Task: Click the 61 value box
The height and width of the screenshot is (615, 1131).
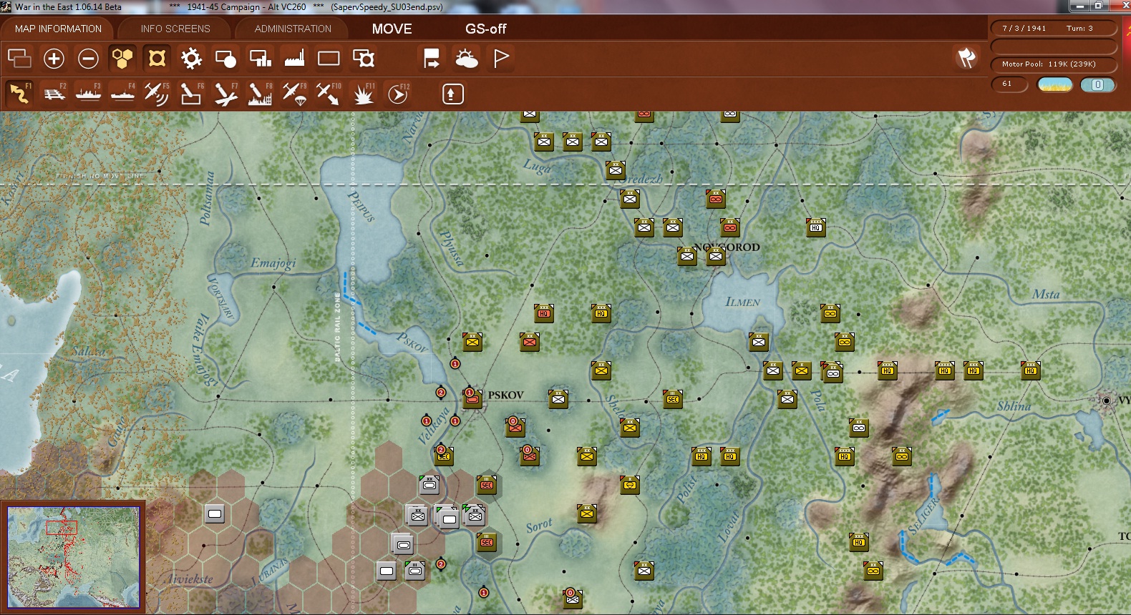Action: point(1009,84)
